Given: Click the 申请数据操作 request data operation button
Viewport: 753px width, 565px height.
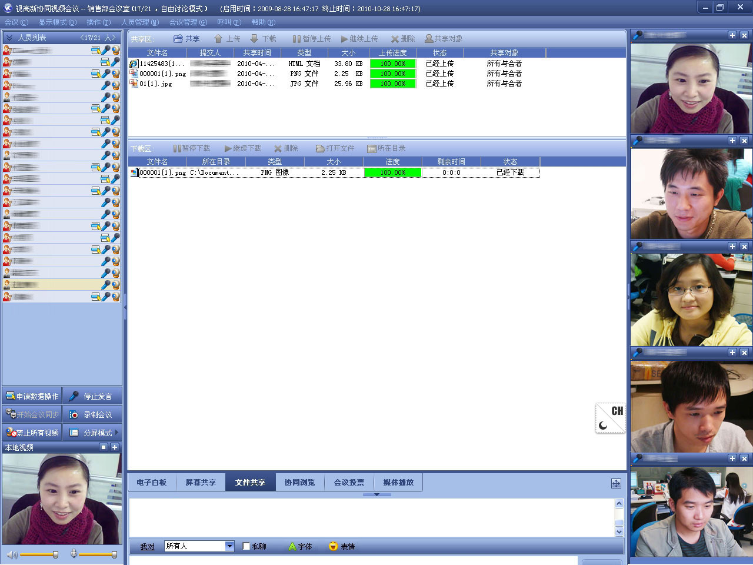Looking at the screenshot, I should [32, 397].
